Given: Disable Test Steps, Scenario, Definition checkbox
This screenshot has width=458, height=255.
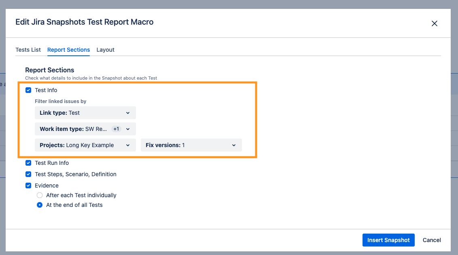Looking at the screenshot, I should 28,174.
